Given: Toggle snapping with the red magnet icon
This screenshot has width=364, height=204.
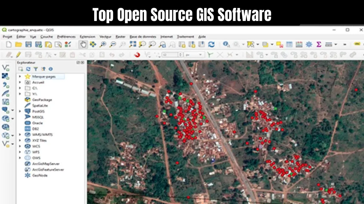Looking at the screenshot, I should [x=137, y=54].
